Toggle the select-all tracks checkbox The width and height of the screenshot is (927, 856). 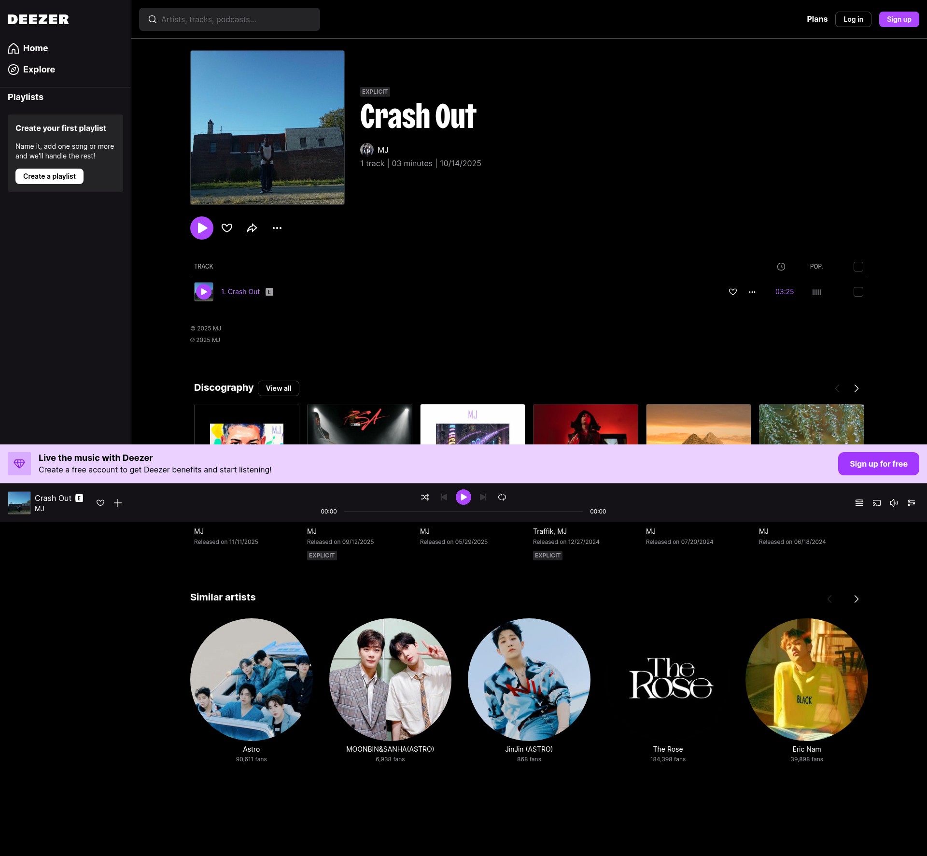coord(858,267)
